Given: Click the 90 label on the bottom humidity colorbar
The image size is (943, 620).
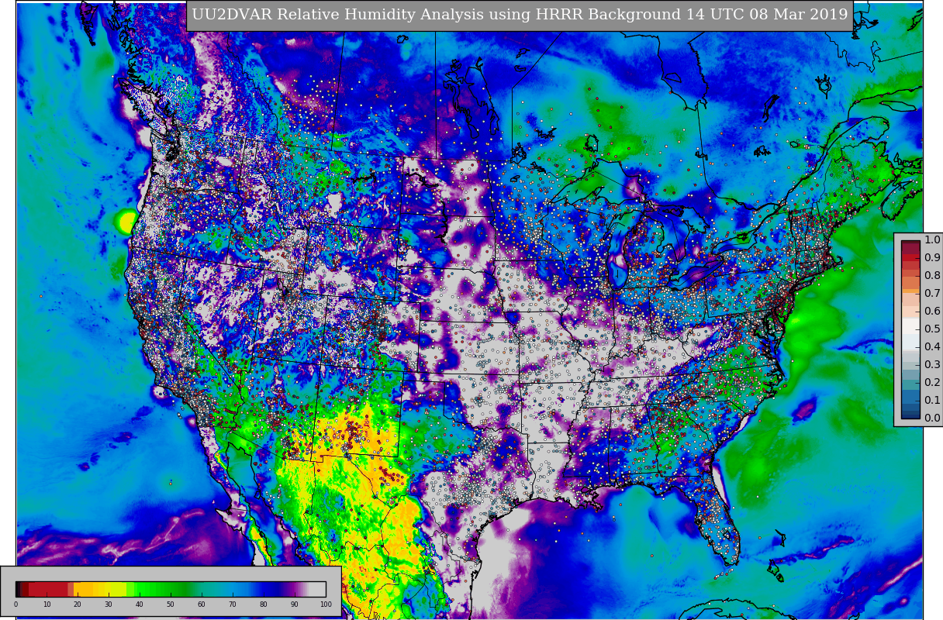Looking at the screenshot, I should point(295,604).
